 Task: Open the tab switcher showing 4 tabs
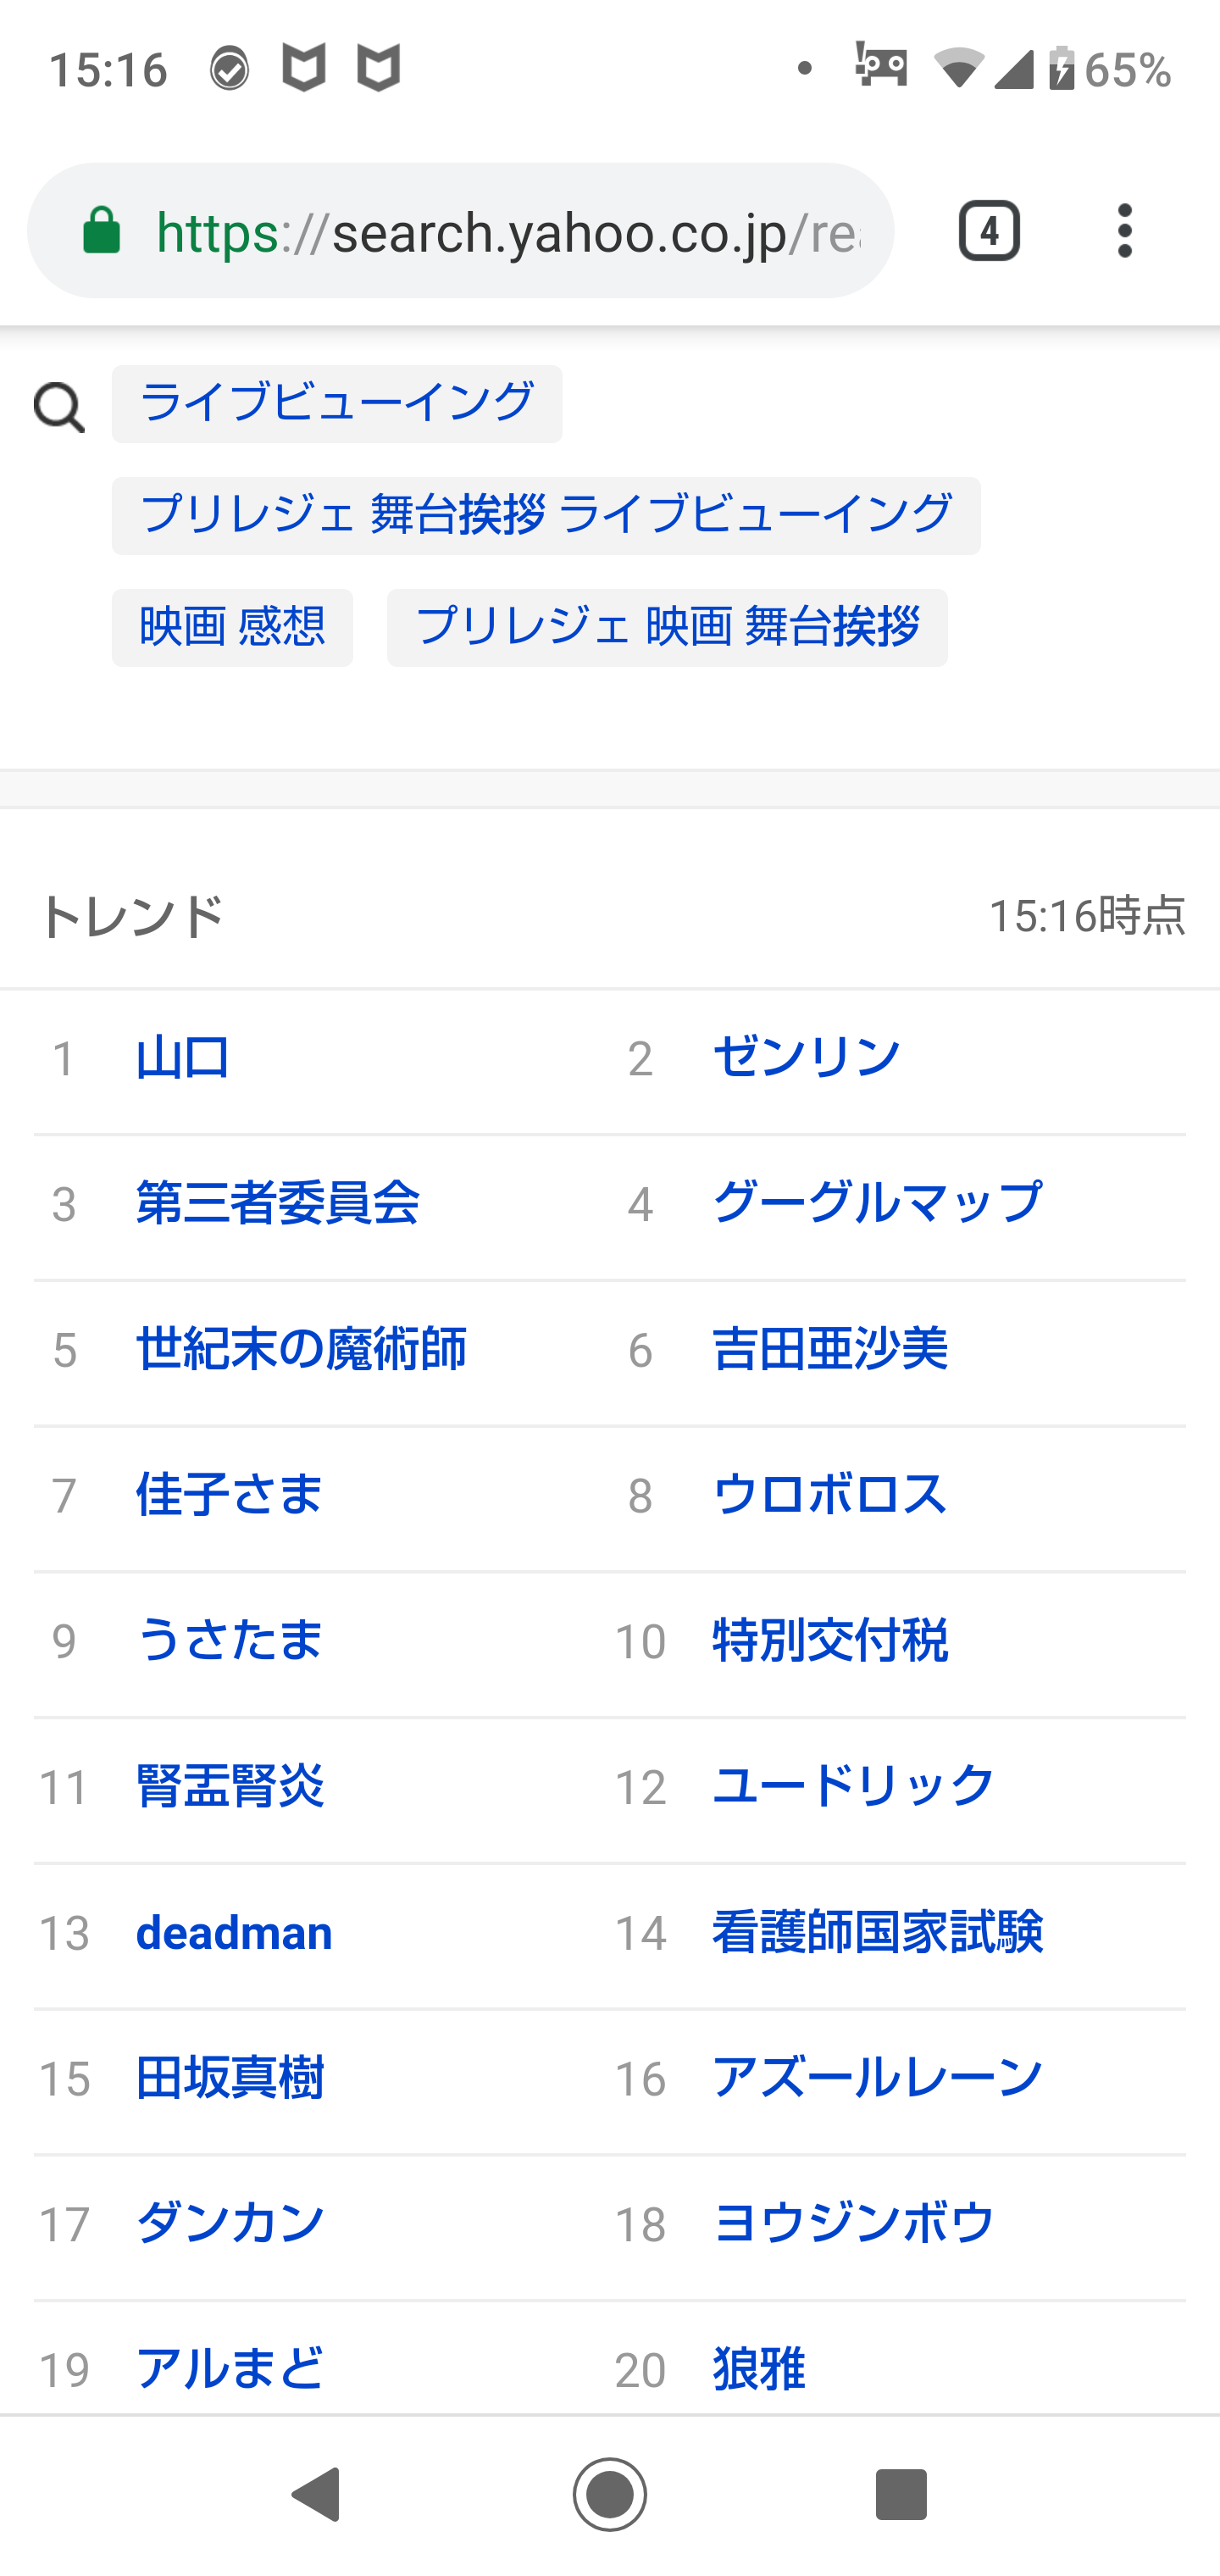989,231
